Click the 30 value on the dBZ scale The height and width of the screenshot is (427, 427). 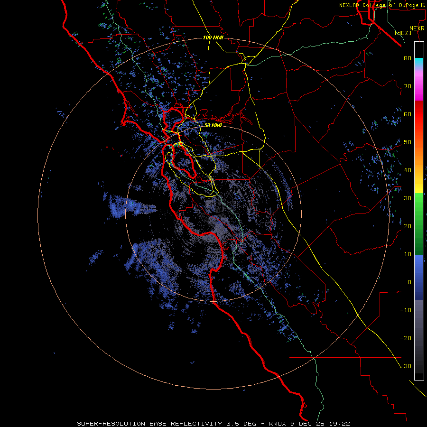coord(408,198)
